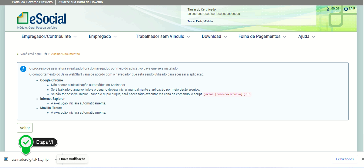Expand the Empregado menu
Image resolution: width=364 pixels, height=168 pixels.
pyautogui.click(x=102, y=37)
